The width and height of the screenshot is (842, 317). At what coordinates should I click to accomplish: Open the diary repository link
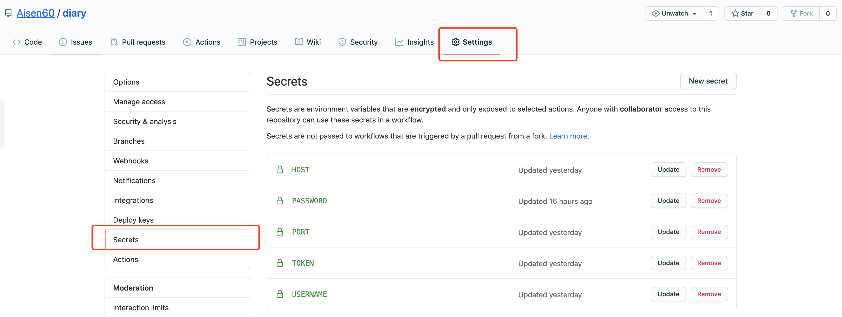(74, 13)
